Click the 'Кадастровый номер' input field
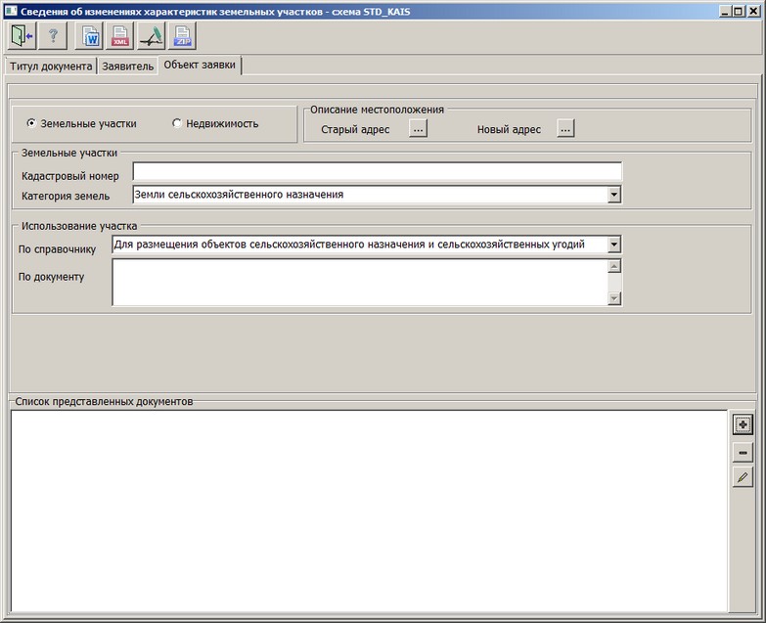The image size is (766, 623). click(x=377, y=173)
